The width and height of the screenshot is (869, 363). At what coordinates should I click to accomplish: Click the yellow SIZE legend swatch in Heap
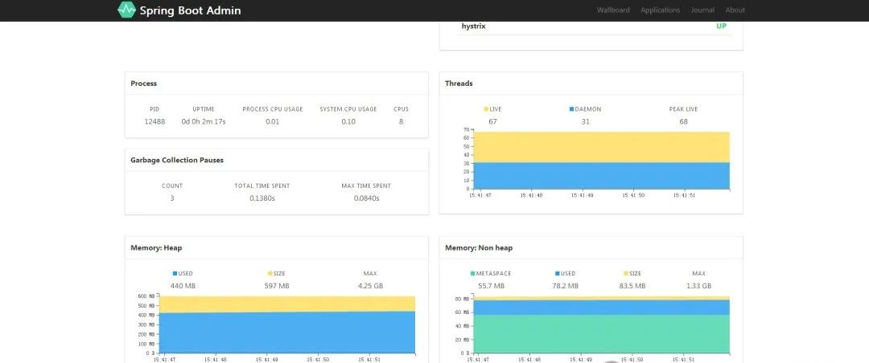(270, 273)
